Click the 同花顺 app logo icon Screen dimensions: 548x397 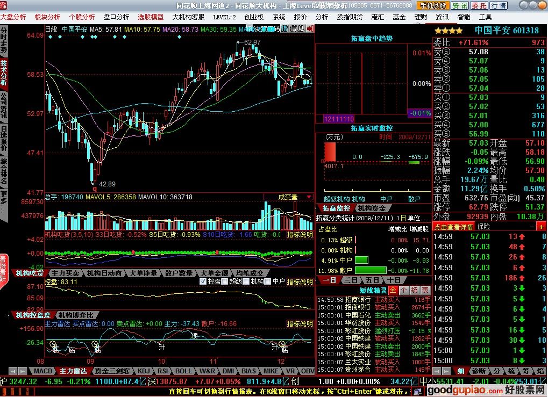click(x=3, y=5)
